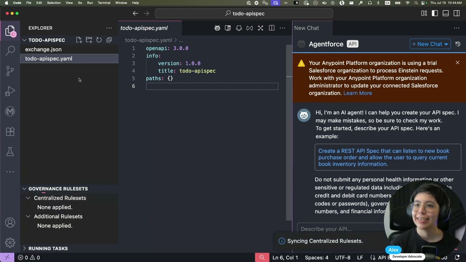Split the editor to the right
Image resolution: width=466 pixels, height=262 pixels.
(x=272, y=28)
